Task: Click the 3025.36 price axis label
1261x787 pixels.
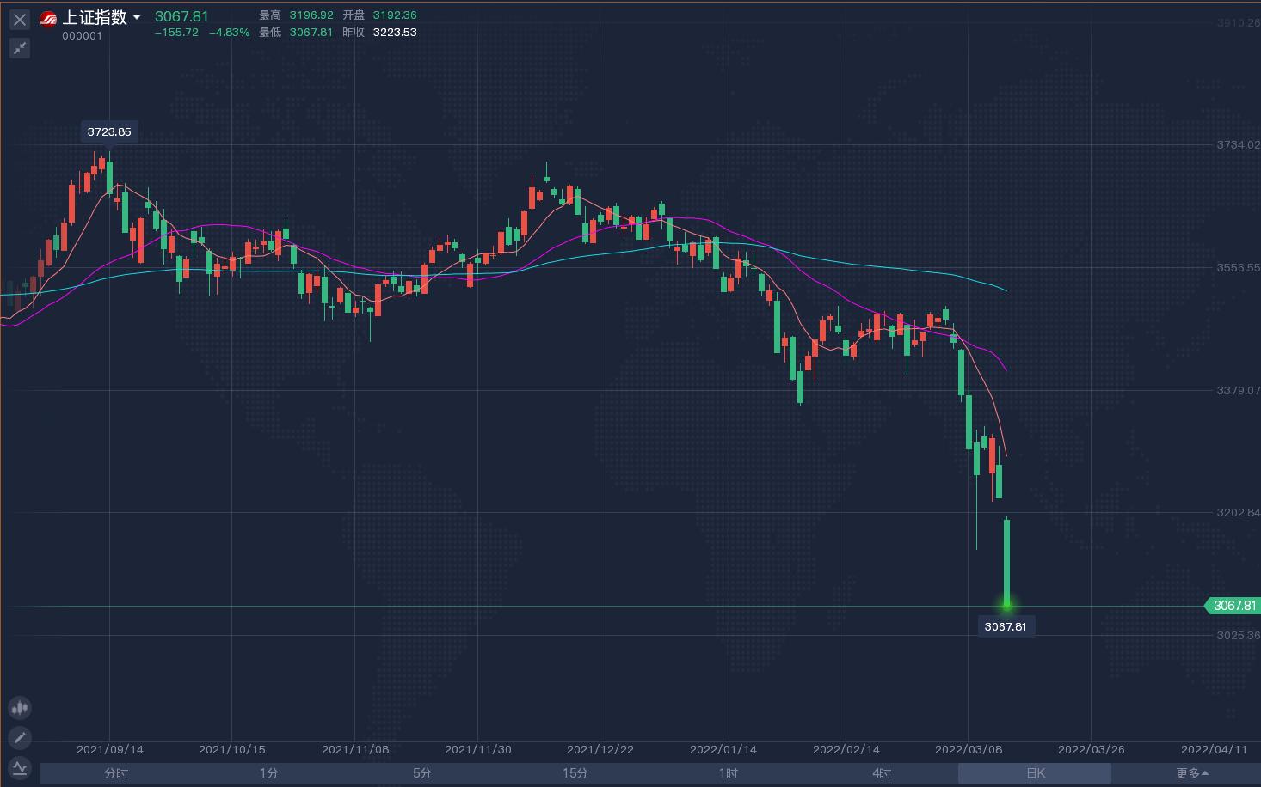Action: (1239, 636)
